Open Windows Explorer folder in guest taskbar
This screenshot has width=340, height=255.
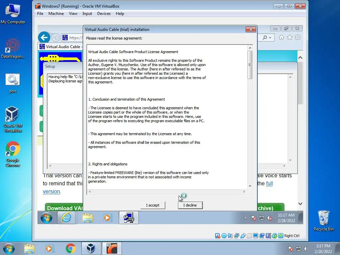(x=88, y=217)
